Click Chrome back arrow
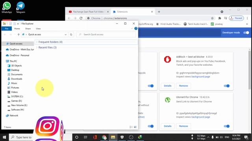 pyautogui.click(x=69, y=18)
